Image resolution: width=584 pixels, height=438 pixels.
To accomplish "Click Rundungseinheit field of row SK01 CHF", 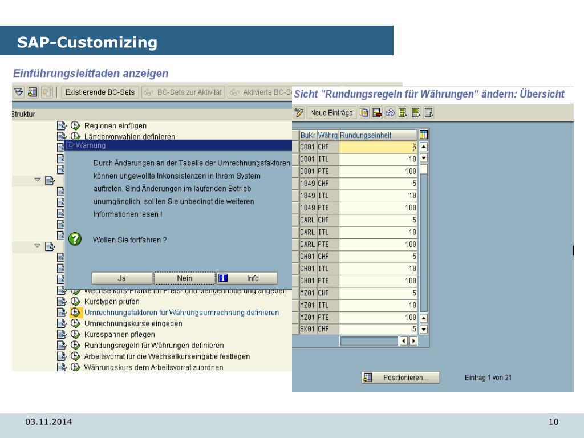I will tap(378, 329).
